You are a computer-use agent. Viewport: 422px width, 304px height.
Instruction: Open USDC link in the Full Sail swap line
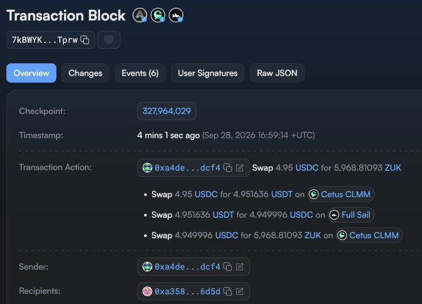301,215
